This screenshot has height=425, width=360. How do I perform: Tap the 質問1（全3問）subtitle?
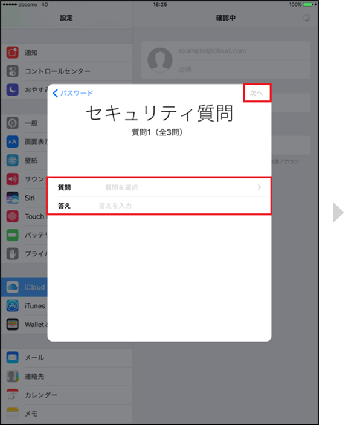coord(157,132)
